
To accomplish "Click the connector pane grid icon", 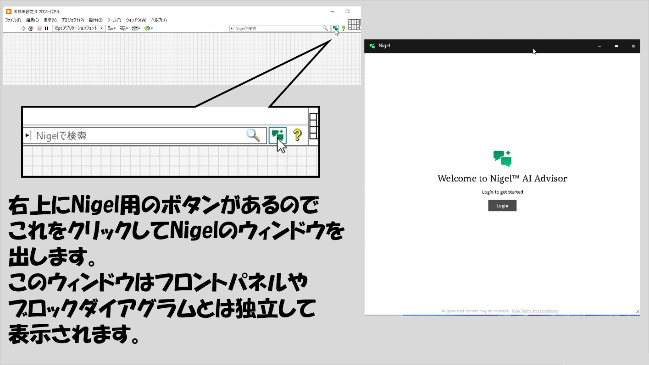I will [x=354, y=25].
